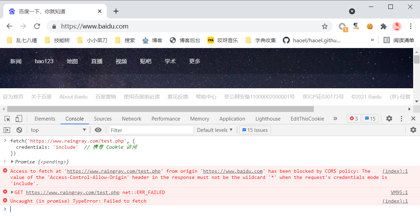Screen dimensions: 420x216
Task: Open the 技能树 bookmark folder
Action: click(57, 40)
